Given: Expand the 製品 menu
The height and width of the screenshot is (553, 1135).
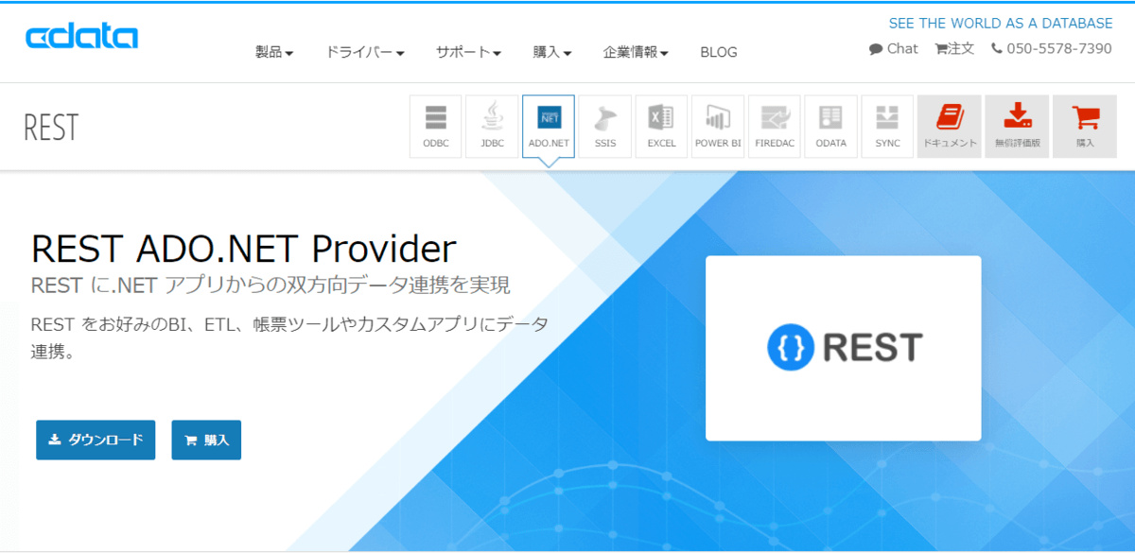Looking at the screenshot, I should [274, 52].
